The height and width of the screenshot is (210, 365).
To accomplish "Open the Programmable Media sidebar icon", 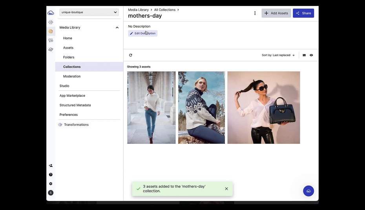I will point(51,22).
